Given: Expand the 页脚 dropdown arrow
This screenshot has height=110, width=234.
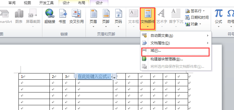Looking at the screenshot, I should tap(106, 27).
